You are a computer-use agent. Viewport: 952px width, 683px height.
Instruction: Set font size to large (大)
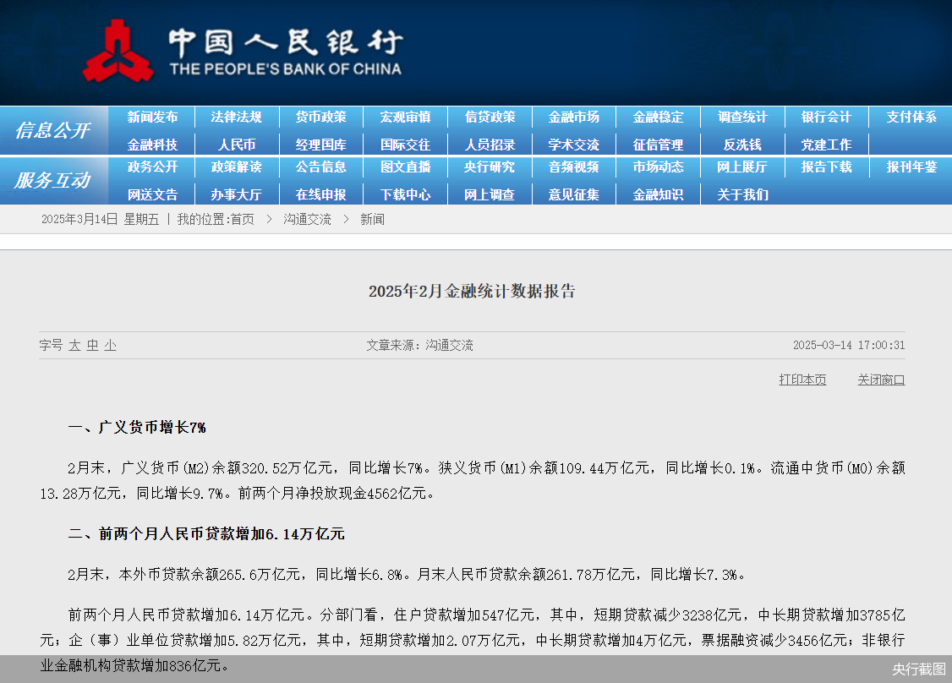coord(74,346)
